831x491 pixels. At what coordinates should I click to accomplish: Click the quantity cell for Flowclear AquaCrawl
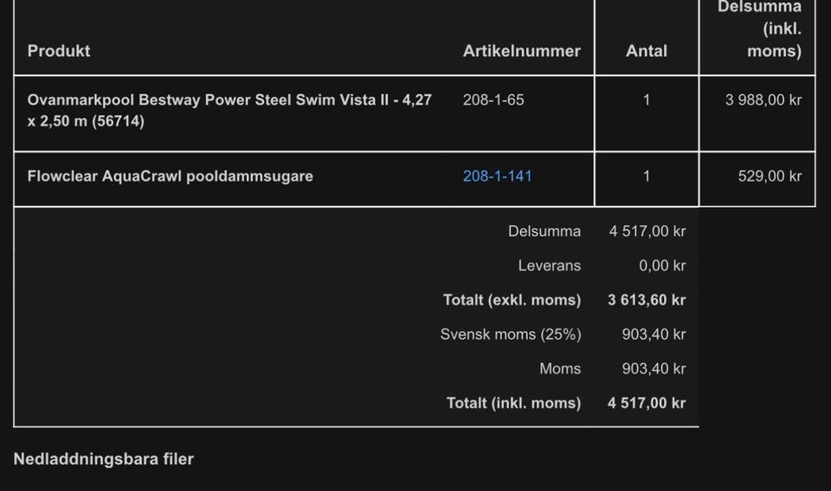click(647, 176)
